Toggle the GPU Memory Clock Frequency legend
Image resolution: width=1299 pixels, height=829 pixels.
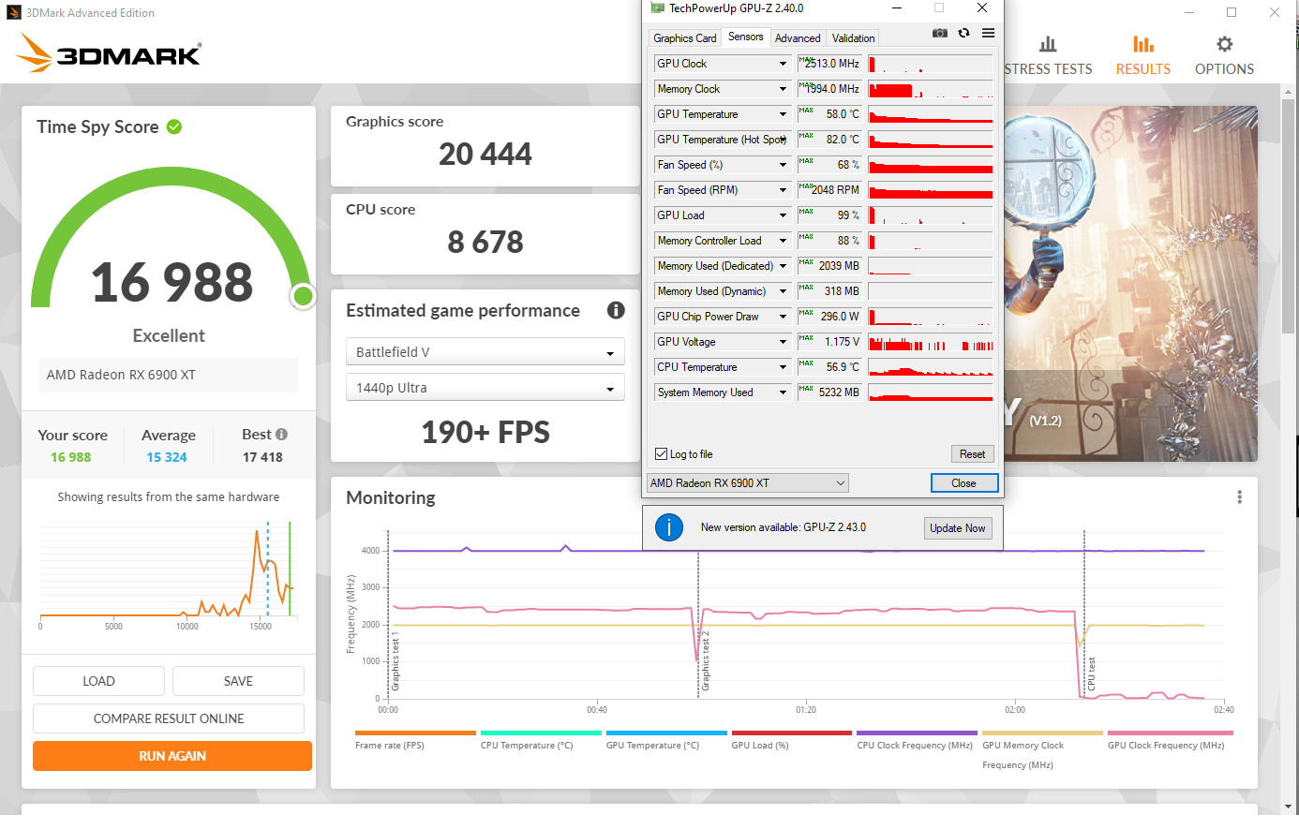click(1042, 733)
